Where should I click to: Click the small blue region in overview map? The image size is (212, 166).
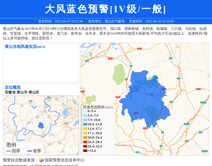click(x=41, y=125)
